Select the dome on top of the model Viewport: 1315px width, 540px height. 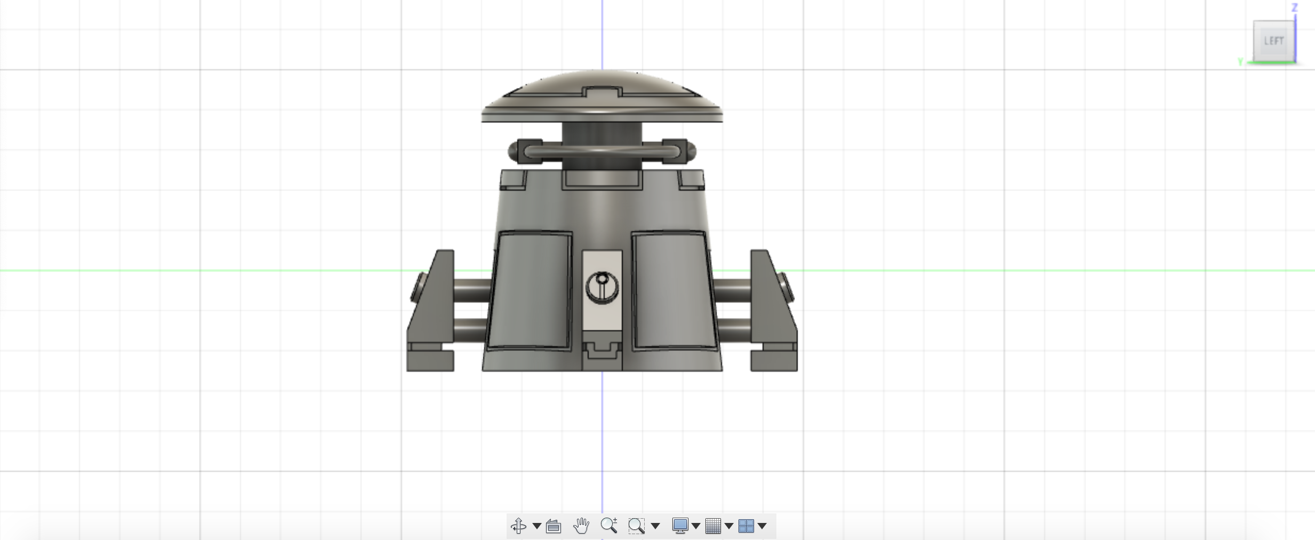(x=602, y=96)
